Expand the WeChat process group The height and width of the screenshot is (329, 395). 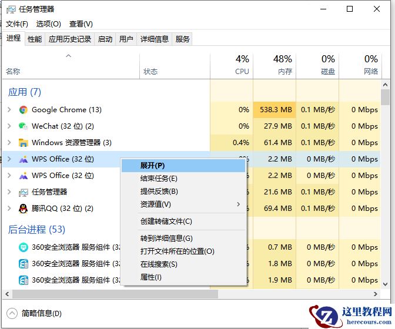pos(9,126)
